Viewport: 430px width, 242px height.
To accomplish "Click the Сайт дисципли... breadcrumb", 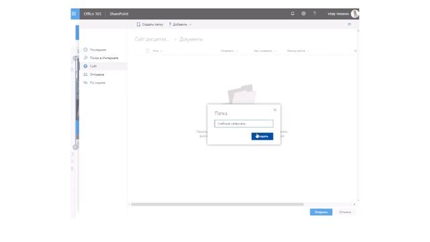I will click(x=152, y=39).
